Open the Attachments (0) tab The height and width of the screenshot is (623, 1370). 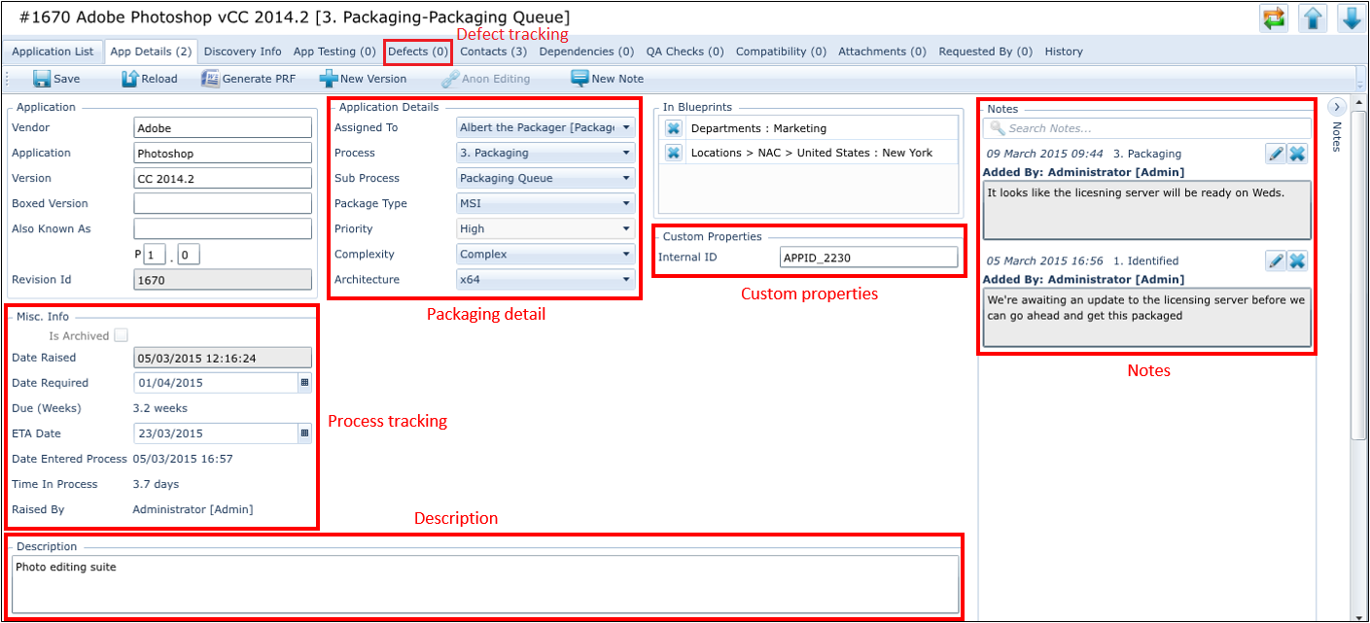(883, 52)
